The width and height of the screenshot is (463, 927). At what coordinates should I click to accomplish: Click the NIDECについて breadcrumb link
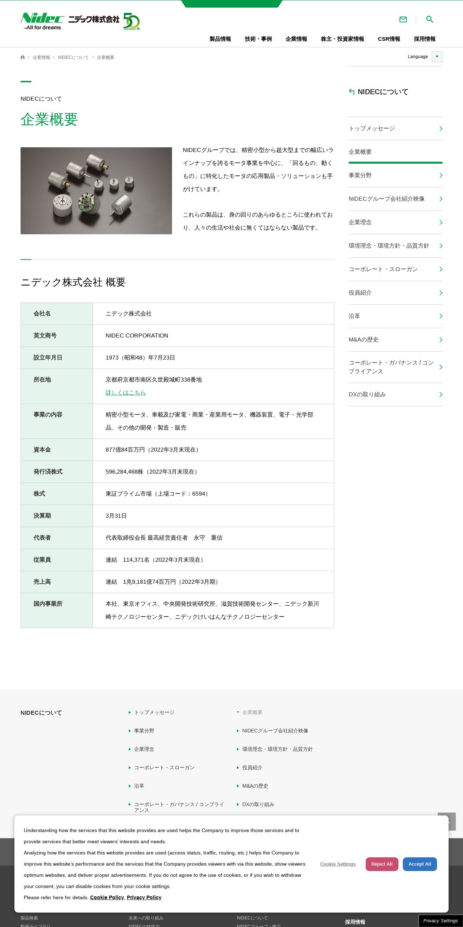point(73,57)
